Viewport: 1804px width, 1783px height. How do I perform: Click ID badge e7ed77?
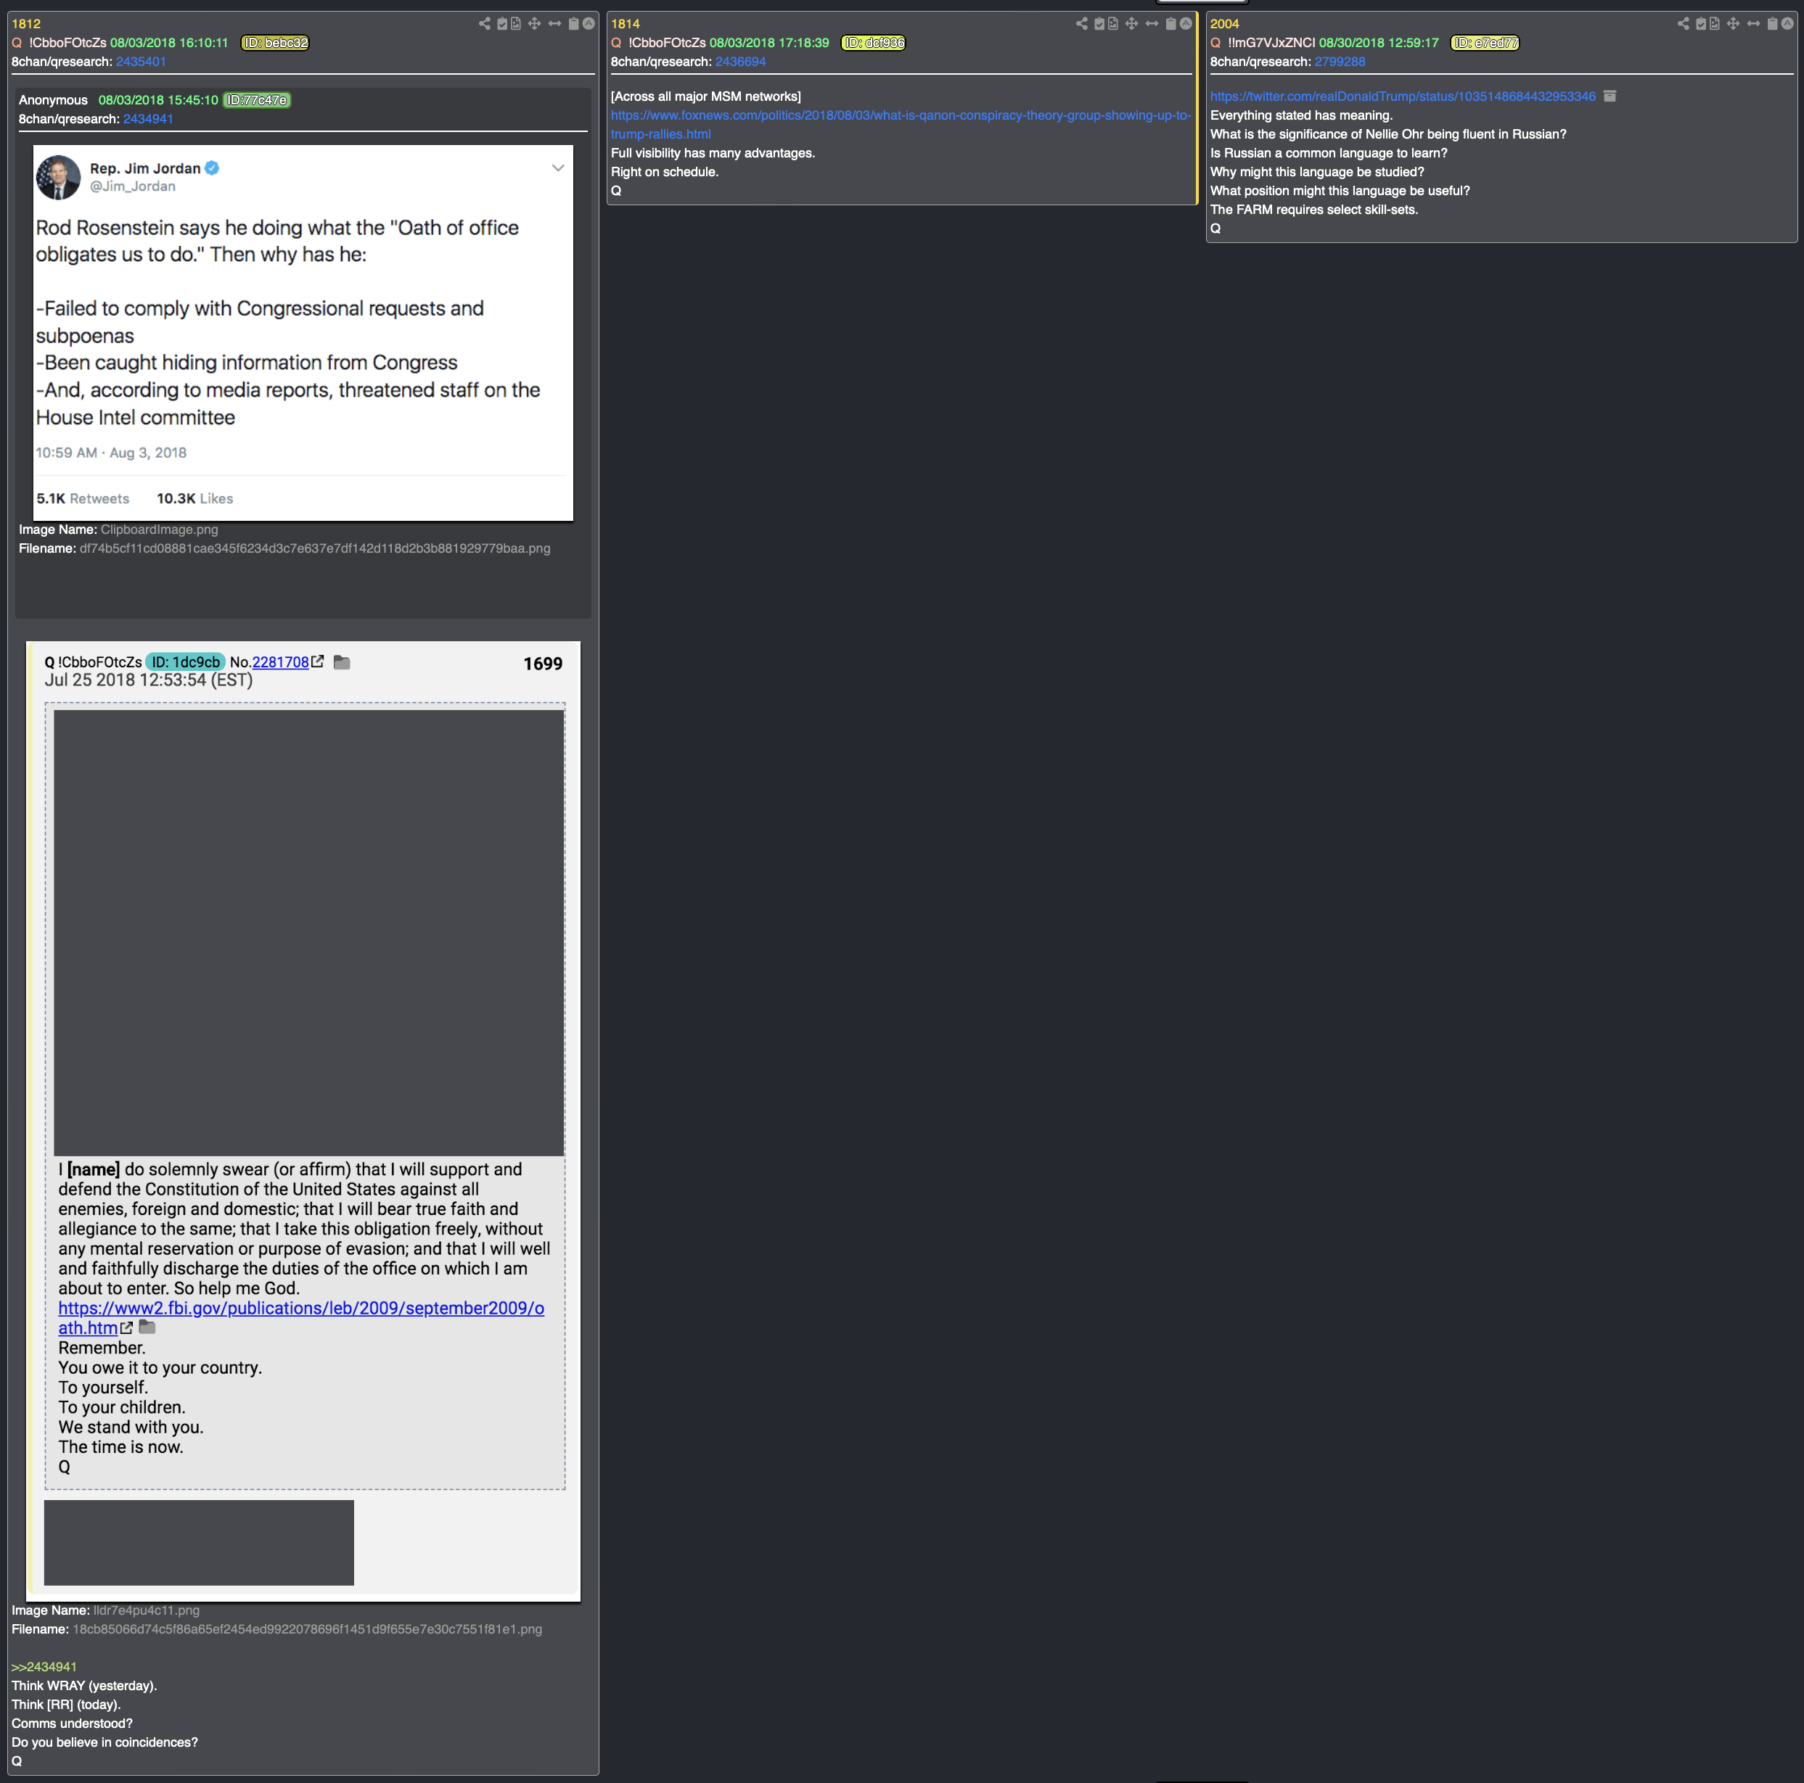[x=1485, y=43]
